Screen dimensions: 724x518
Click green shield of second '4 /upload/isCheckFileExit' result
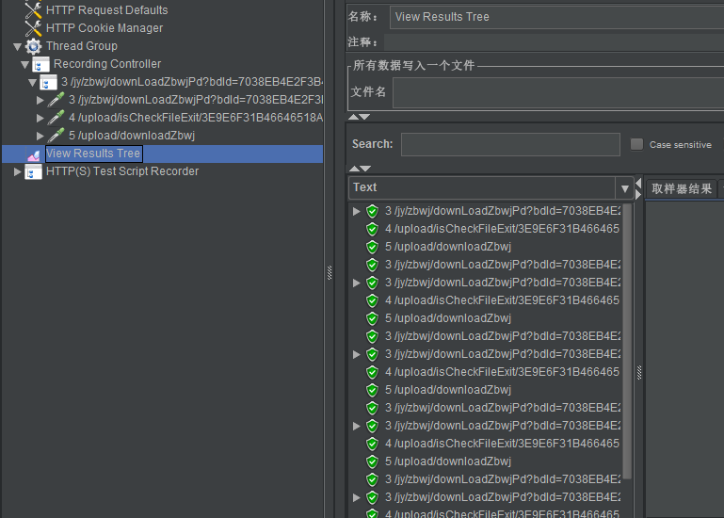pyautogui.click(x=372, y=300)
